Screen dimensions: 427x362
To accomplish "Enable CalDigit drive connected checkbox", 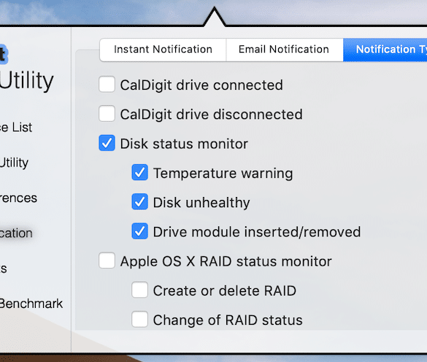I will point(107,85).
